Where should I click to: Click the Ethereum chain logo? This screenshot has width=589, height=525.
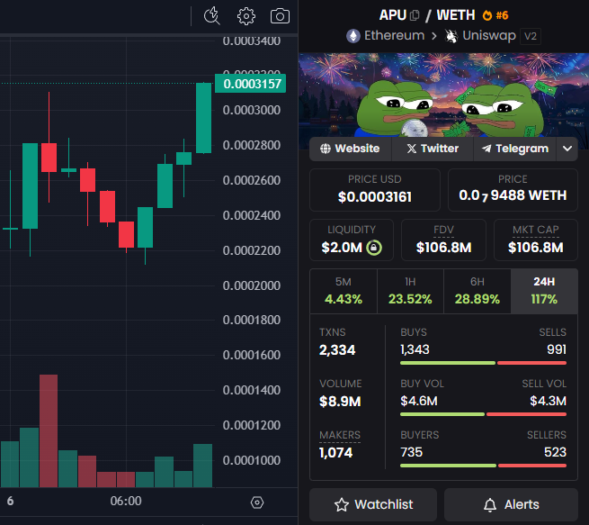[353, 36]
